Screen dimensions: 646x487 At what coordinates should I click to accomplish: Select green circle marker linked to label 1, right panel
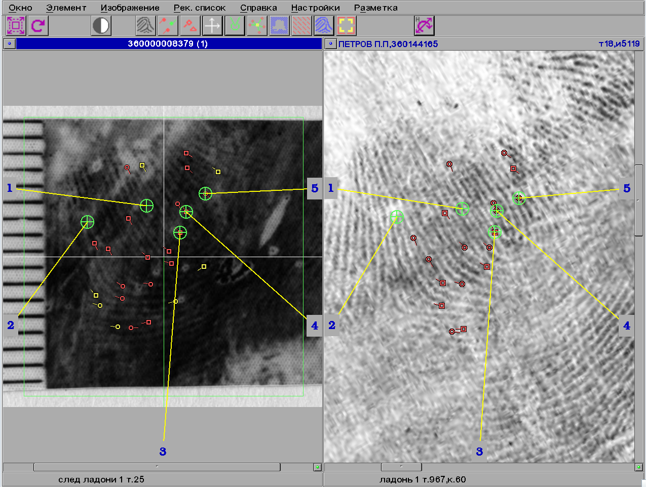pyautogui.click(x=462, y=209)
